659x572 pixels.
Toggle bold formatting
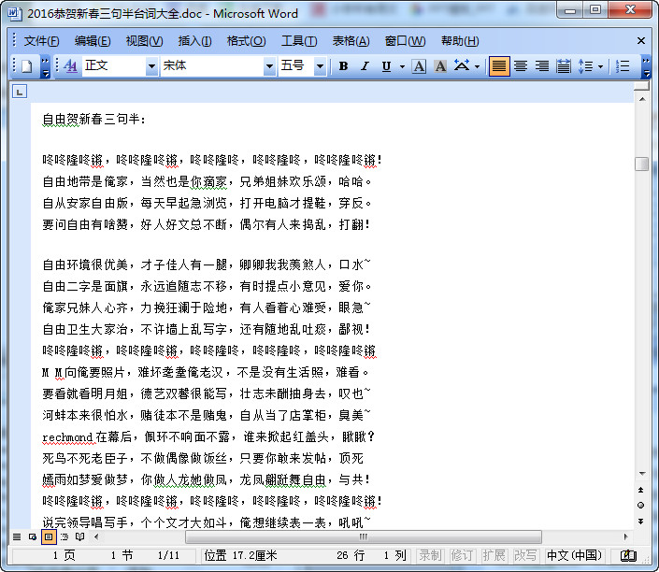pyautogui.click(x=343, y=66)
